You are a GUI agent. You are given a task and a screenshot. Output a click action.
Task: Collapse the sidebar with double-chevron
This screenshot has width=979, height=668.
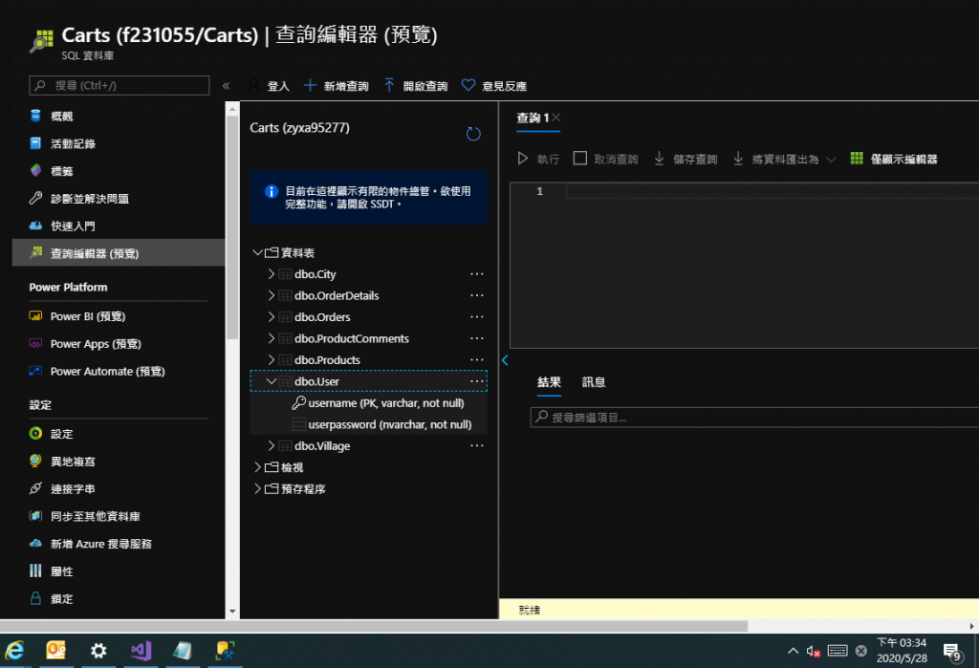226,85
